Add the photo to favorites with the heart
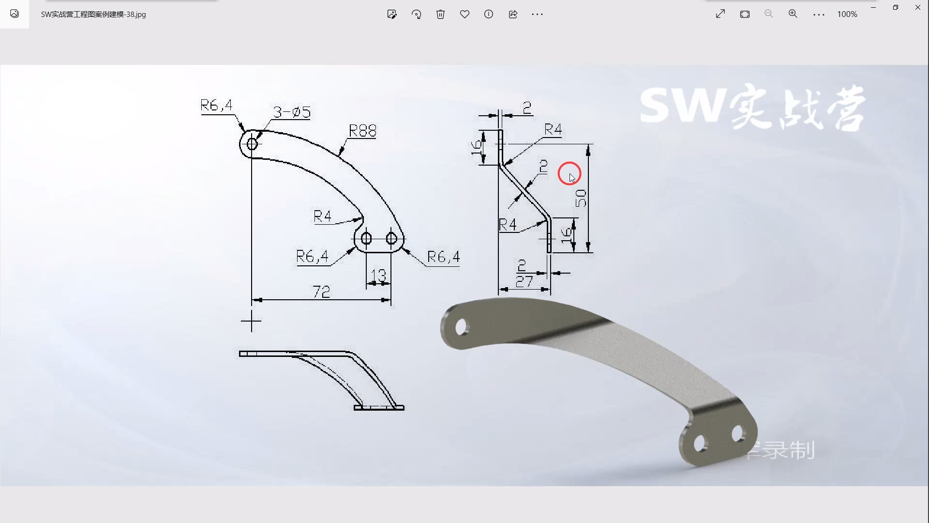This screenshot has width=929, height=523. point(464,15)
